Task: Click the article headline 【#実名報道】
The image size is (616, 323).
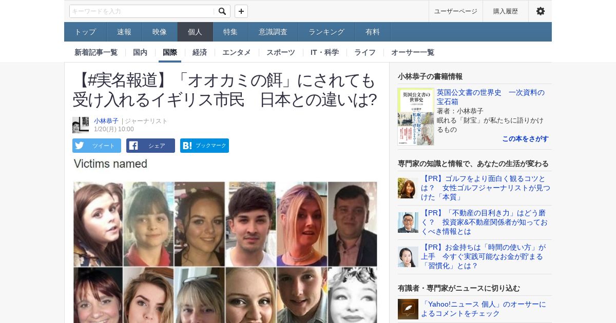Action: point(225,90)
